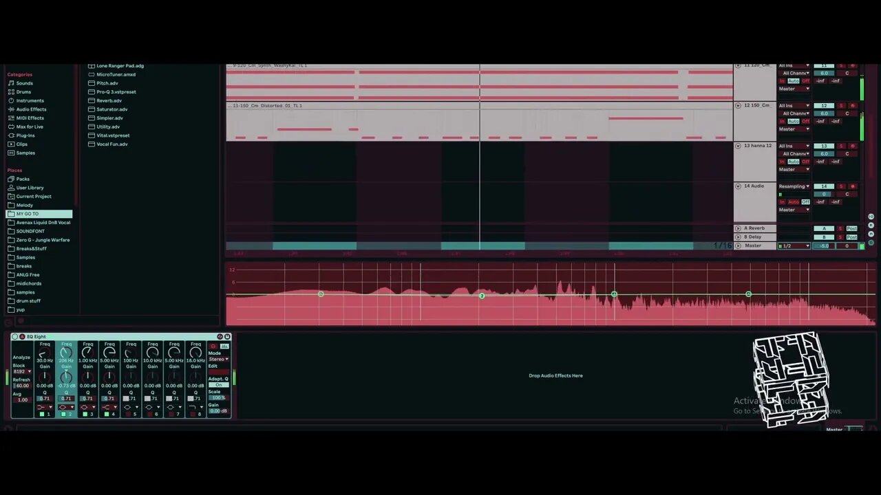The width and height of the screenshot is (881, 495).
Task: Click the EQ Eight save preset icon
Action: click(x=227, y=337)
